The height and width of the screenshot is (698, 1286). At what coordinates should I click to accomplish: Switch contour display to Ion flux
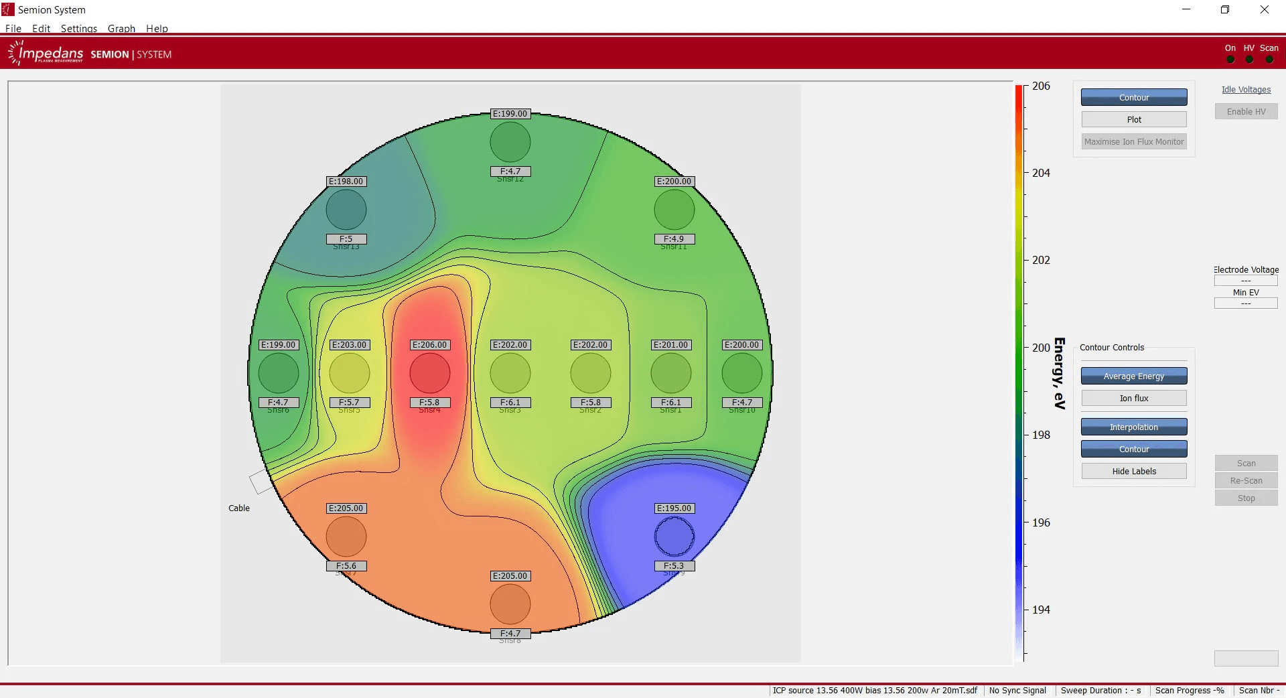pos(1133,398)
